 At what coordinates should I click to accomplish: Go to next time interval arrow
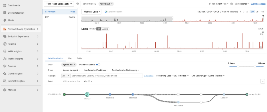click(244, 12)
